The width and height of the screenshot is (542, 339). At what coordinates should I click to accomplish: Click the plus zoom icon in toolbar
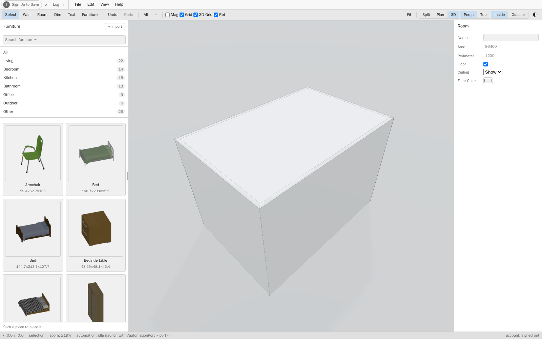156,15
